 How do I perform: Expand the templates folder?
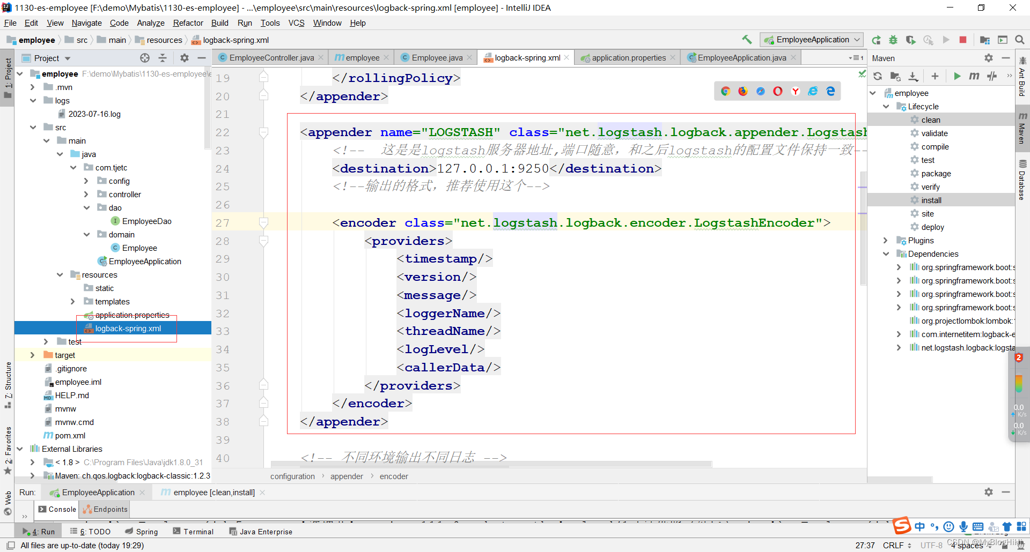point(72,302)
